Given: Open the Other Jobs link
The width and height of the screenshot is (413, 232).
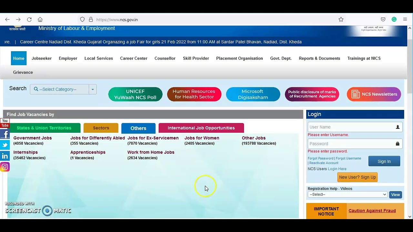Looking at the screenshot, I should click(254, 138).
